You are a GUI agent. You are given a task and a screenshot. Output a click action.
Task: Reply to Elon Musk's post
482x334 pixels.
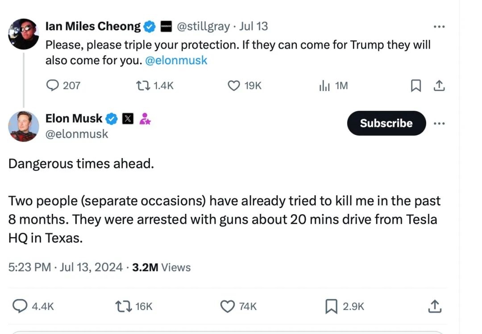(20, 306)
